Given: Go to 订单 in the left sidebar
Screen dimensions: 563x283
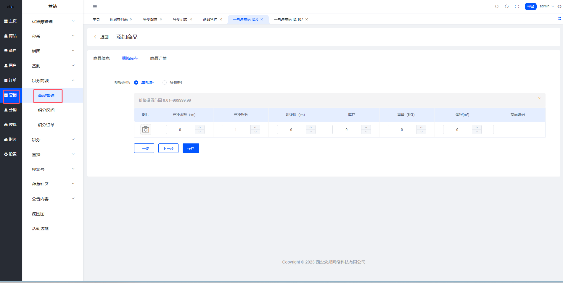Looking at the screenshot, I should pos(11,80).
